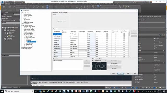The width and height of the screenshot is (167, 93).
Task: Click the P&ID Drawings folder icon
Action: [6, 29]
